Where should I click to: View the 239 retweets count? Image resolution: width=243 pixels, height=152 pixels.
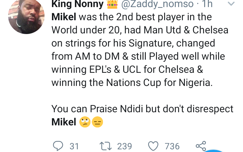[125, 146]
